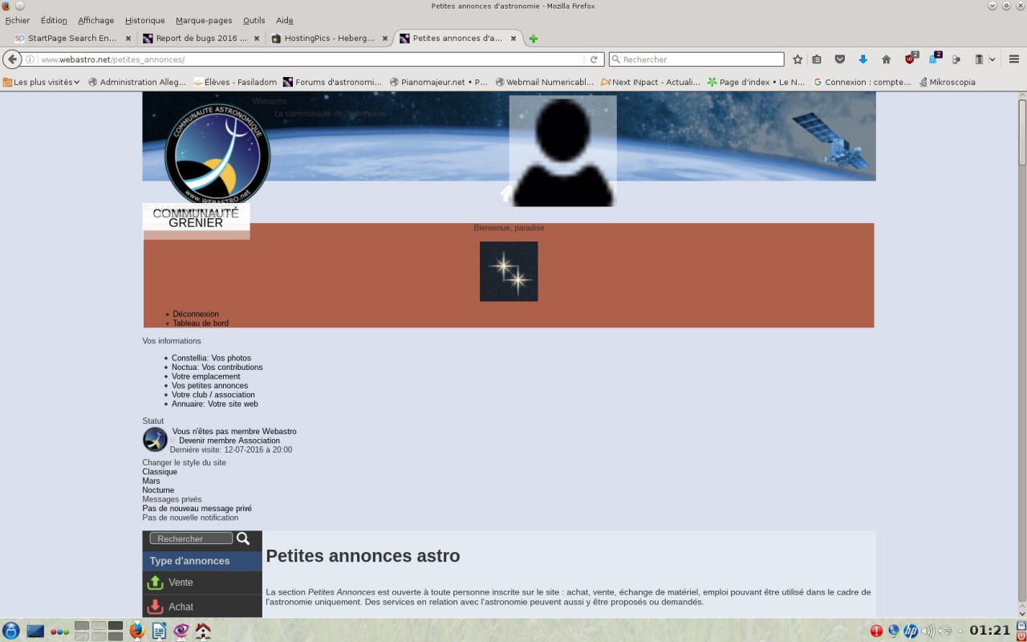Click 'Devenir membre Association' link
The width and height of the screenshot is (1027, 642).
229,441
